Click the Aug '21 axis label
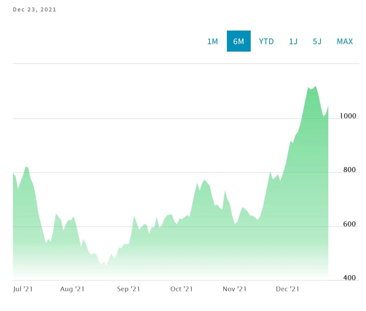This screenshot has height=311, width=366. pos(72,289)
